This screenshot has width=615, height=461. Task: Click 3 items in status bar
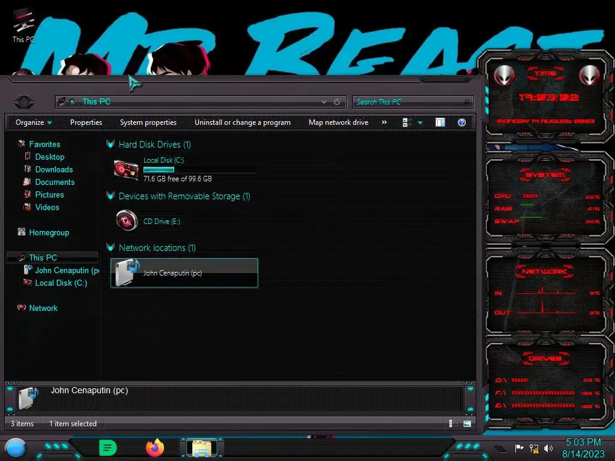click(x=22, y=424)
